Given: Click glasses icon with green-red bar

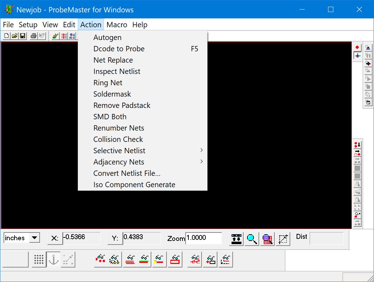Looking at the screenshot, I should (x=144, y=259).
